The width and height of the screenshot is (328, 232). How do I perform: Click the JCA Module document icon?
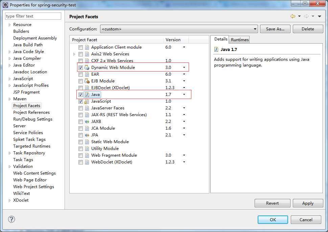pyautogui.click(x=87, y=128)
